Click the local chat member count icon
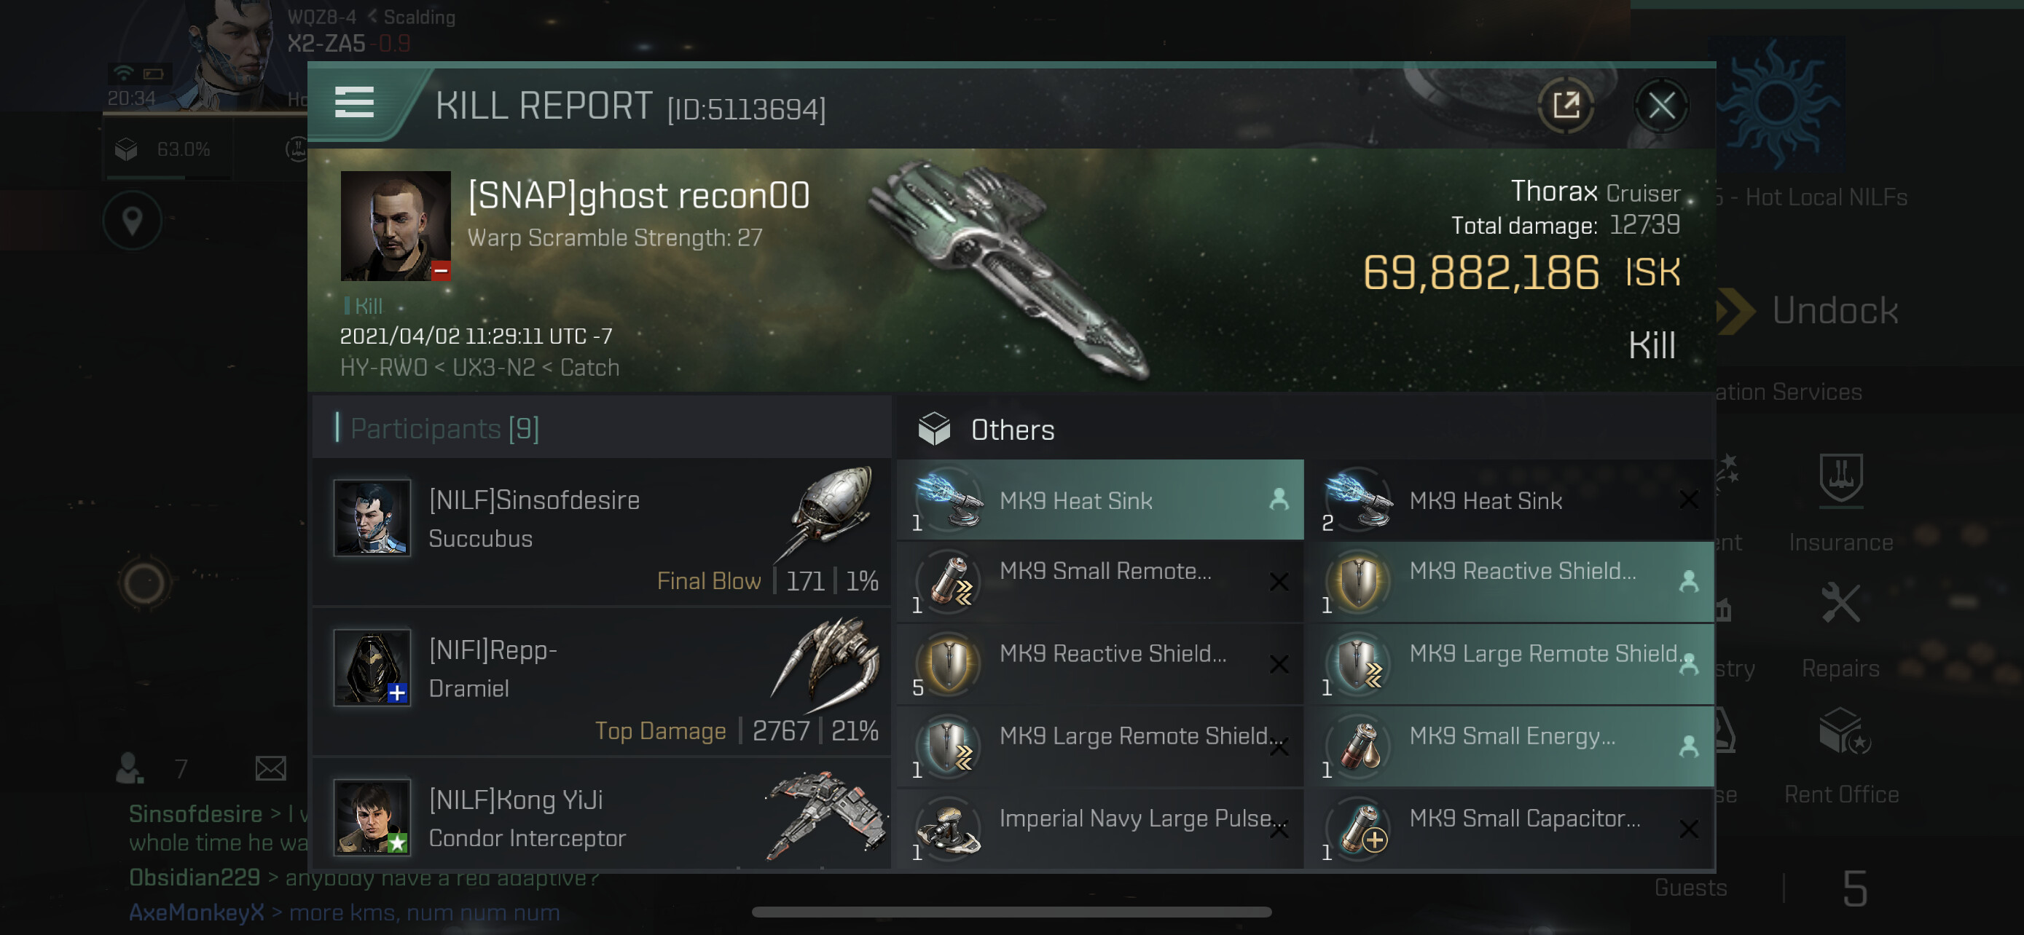This screenshot has height=935, width=2024. [130, 768]
